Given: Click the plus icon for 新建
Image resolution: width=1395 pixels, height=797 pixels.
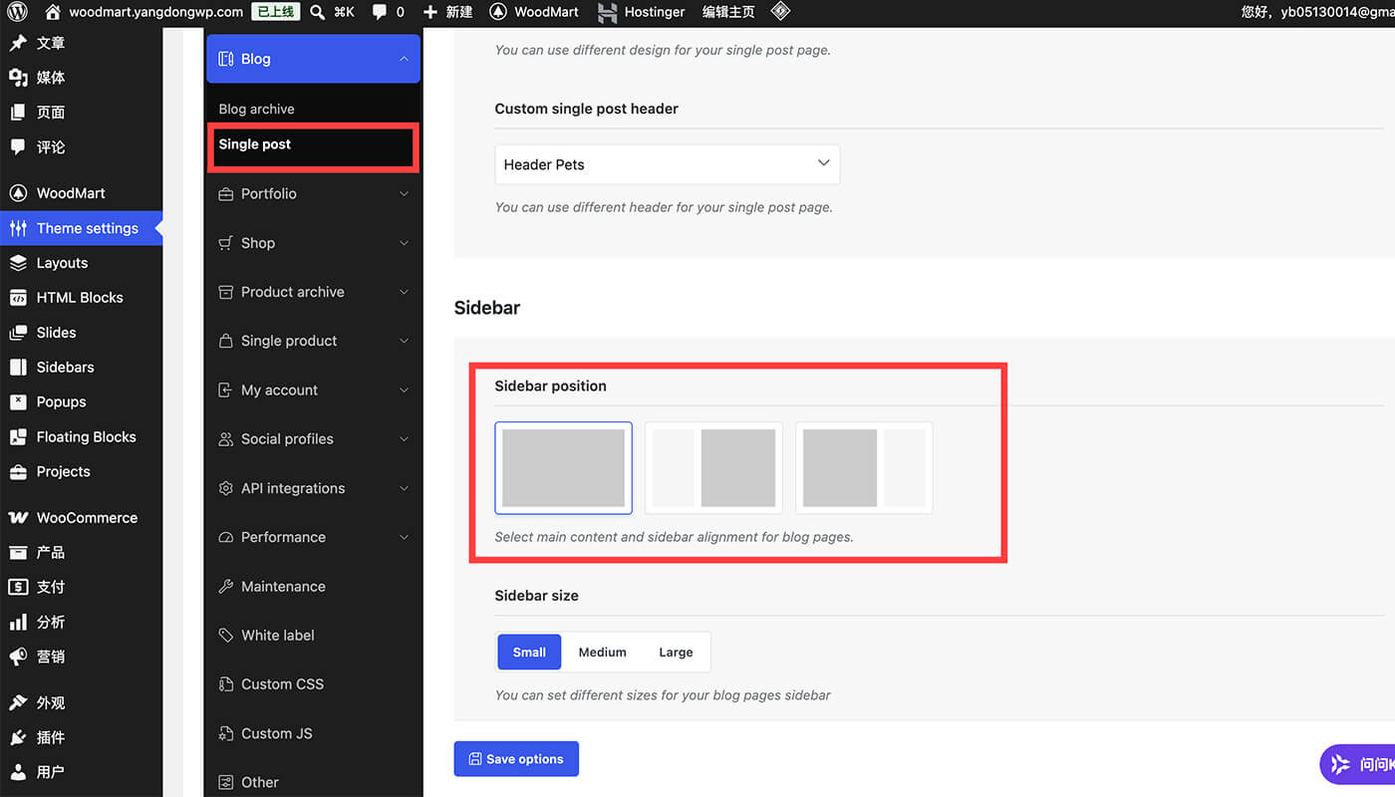Looking at the screenshot, I should pyautogui.click(x=429, y=12).
